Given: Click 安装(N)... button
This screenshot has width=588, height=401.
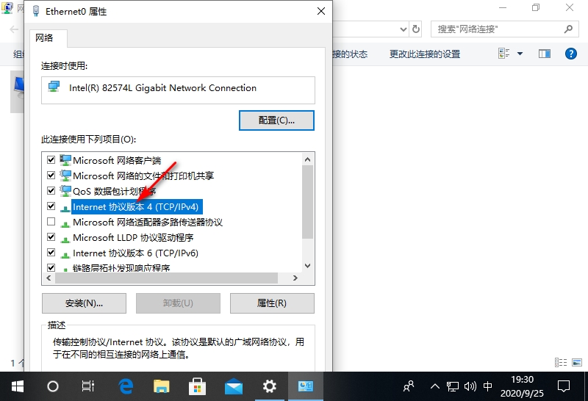Looking at the screenshot, I should pos(84,303).
